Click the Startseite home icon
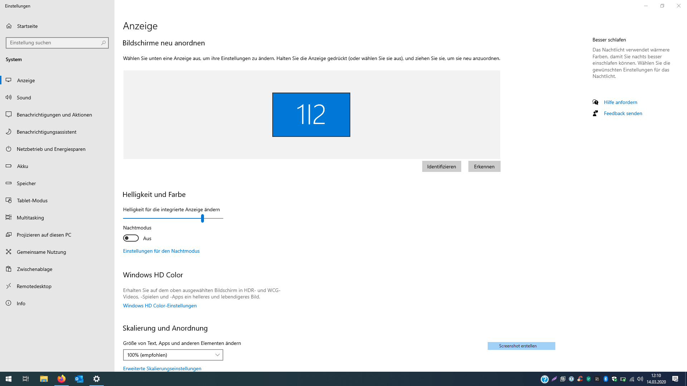The height and width of the screenshot is (386, 687). point(9,26)
